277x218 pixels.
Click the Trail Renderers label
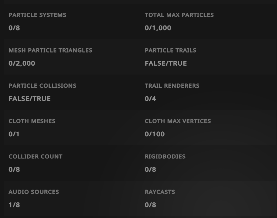pos(172,86)
